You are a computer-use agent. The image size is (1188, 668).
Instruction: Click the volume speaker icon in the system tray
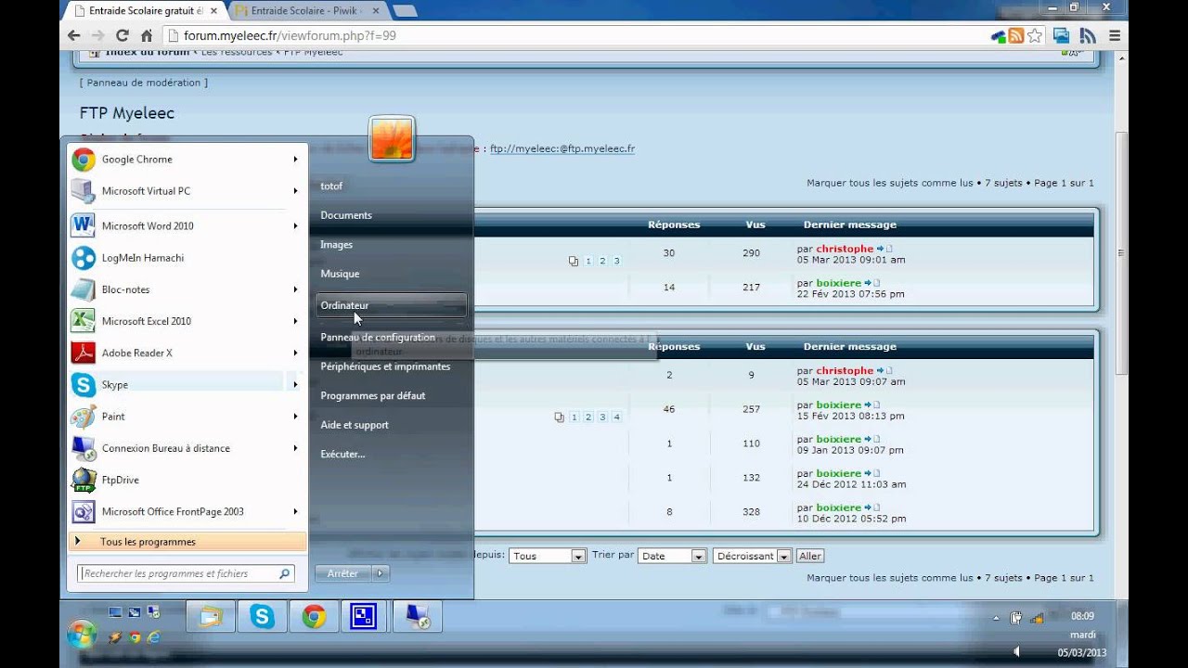tap(1016, 651)
